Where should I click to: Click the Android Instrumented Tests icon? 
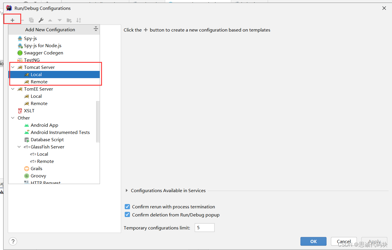click(27, 133)
